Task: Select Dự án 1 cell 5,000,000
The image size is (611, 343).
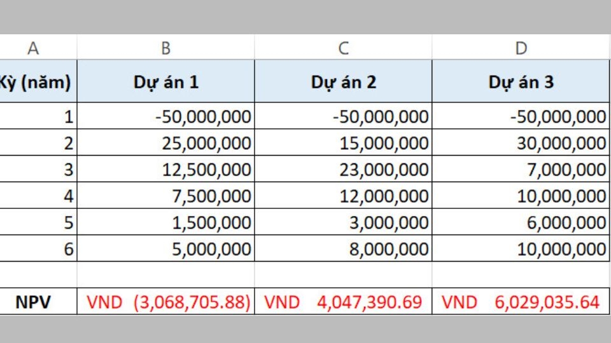Action: (x=165, y=248)
